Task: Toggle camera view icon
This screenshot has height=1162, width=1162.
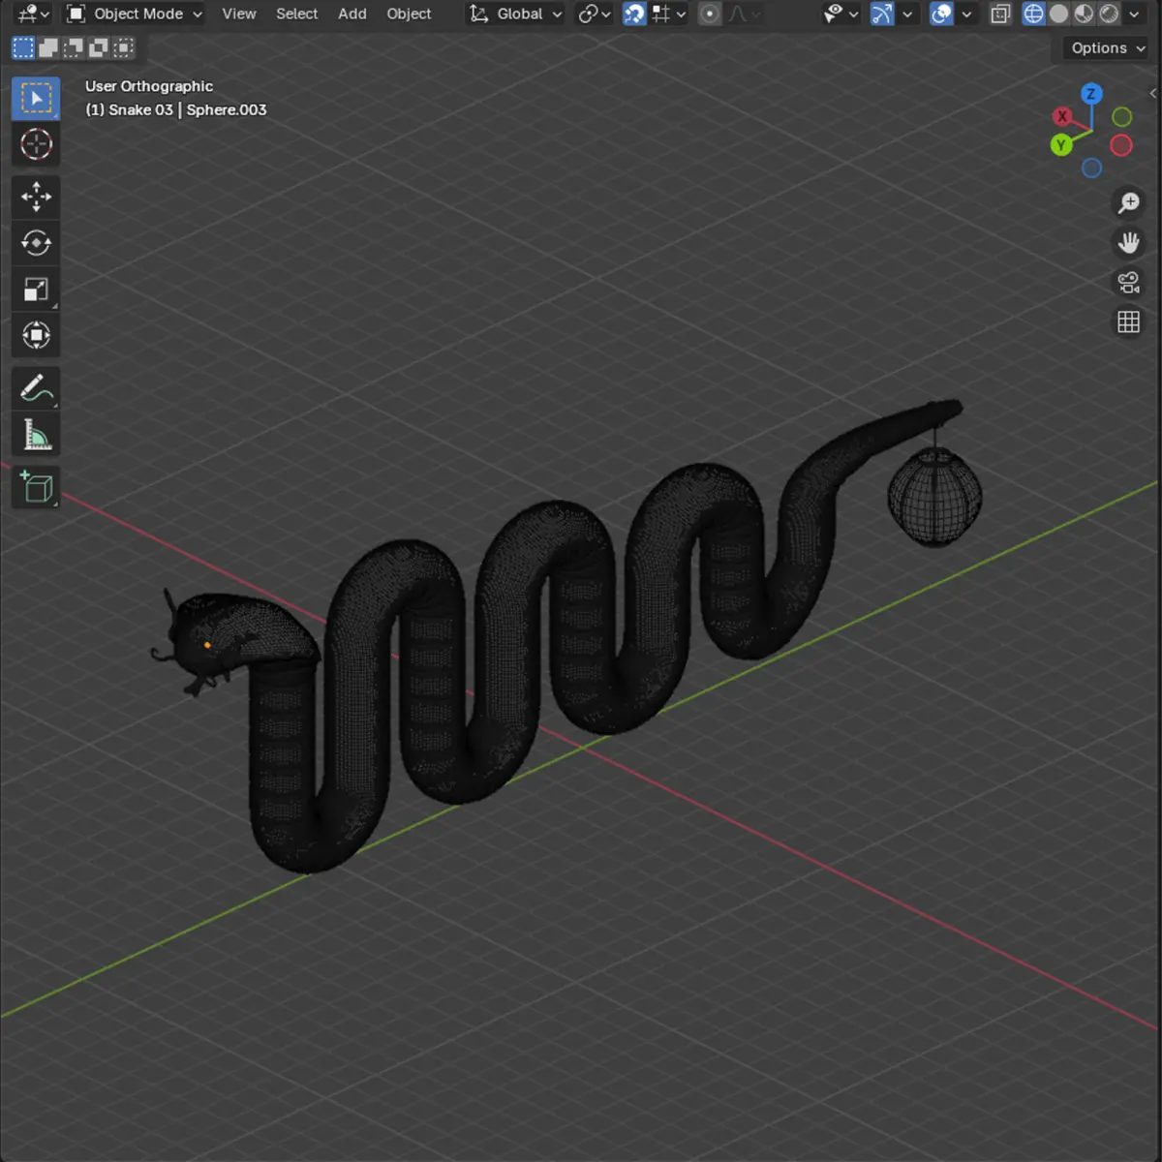Action: (1128, 282)
